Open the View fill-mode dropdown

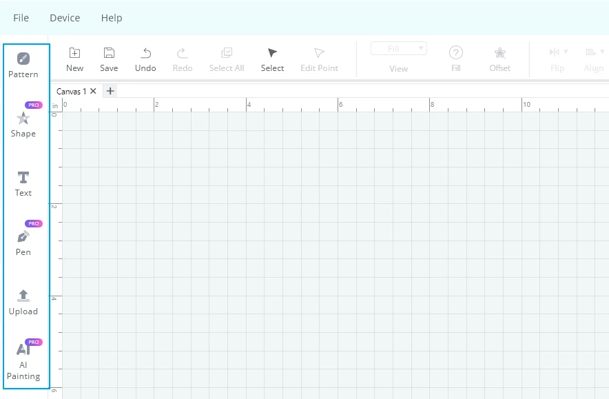398,48
